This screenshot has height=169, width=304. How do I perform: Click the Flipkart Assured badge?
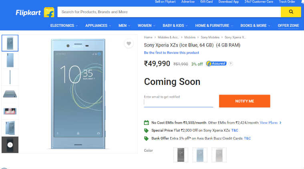click(x=216, y=64)
